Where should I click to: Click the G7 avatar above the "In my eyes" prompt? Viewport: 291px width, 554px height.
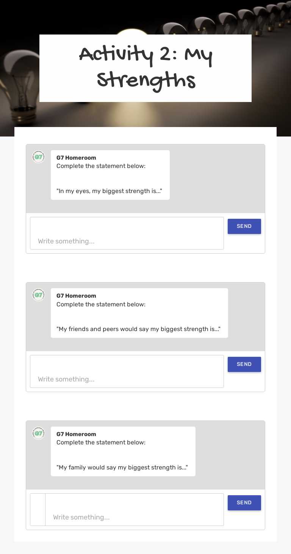tap(38, 157)
